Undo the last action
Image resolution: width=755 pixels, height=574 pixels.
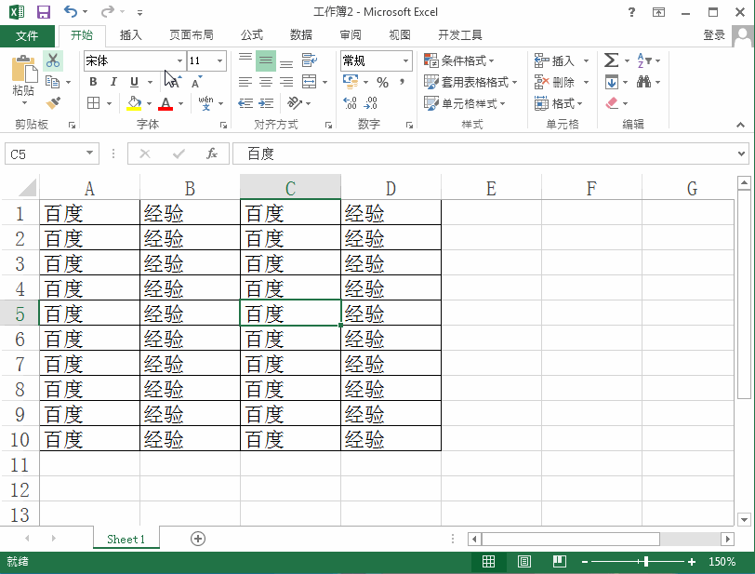click(71, 11)
